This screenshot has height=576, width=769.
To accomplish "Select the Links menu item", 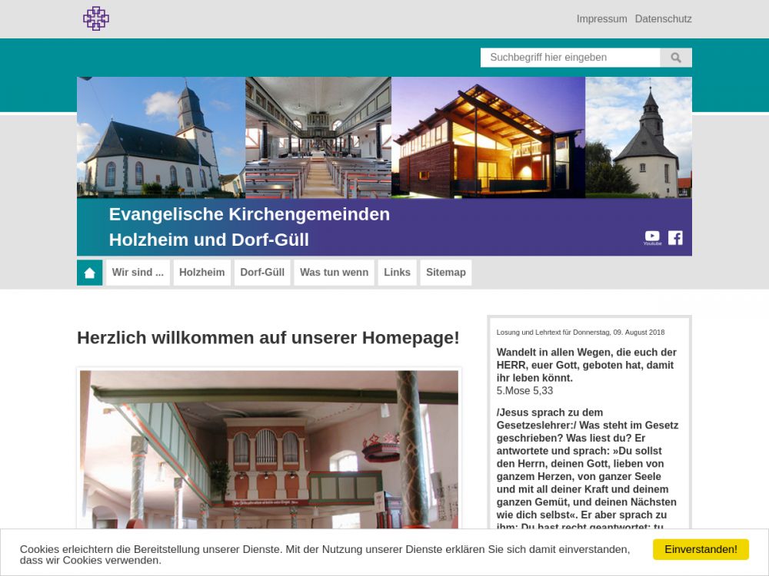I will point(397,273).
